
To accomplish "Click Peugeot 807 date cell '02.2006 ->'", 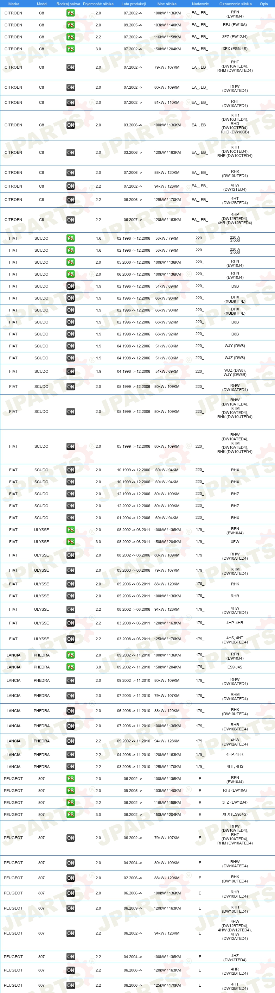I will pyautogui.click(x=133, y=878).
